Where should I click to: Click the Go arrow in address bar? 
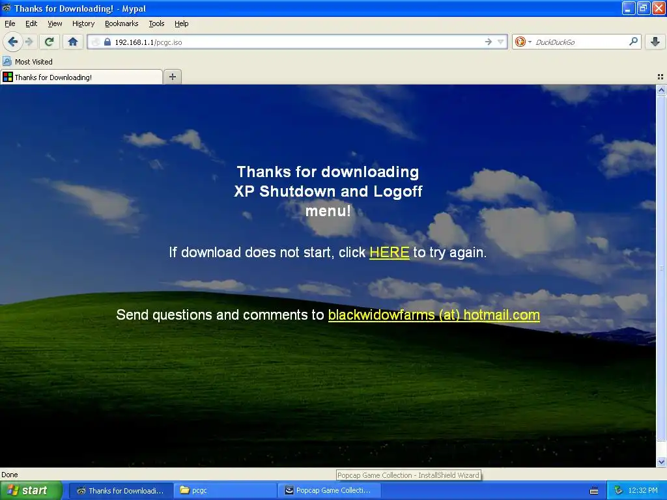pyautogui.click(x=489, y=42)
